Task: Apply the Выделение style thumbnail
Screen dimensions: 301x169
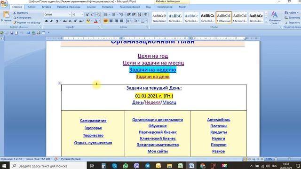Action: tap(159, 17)
